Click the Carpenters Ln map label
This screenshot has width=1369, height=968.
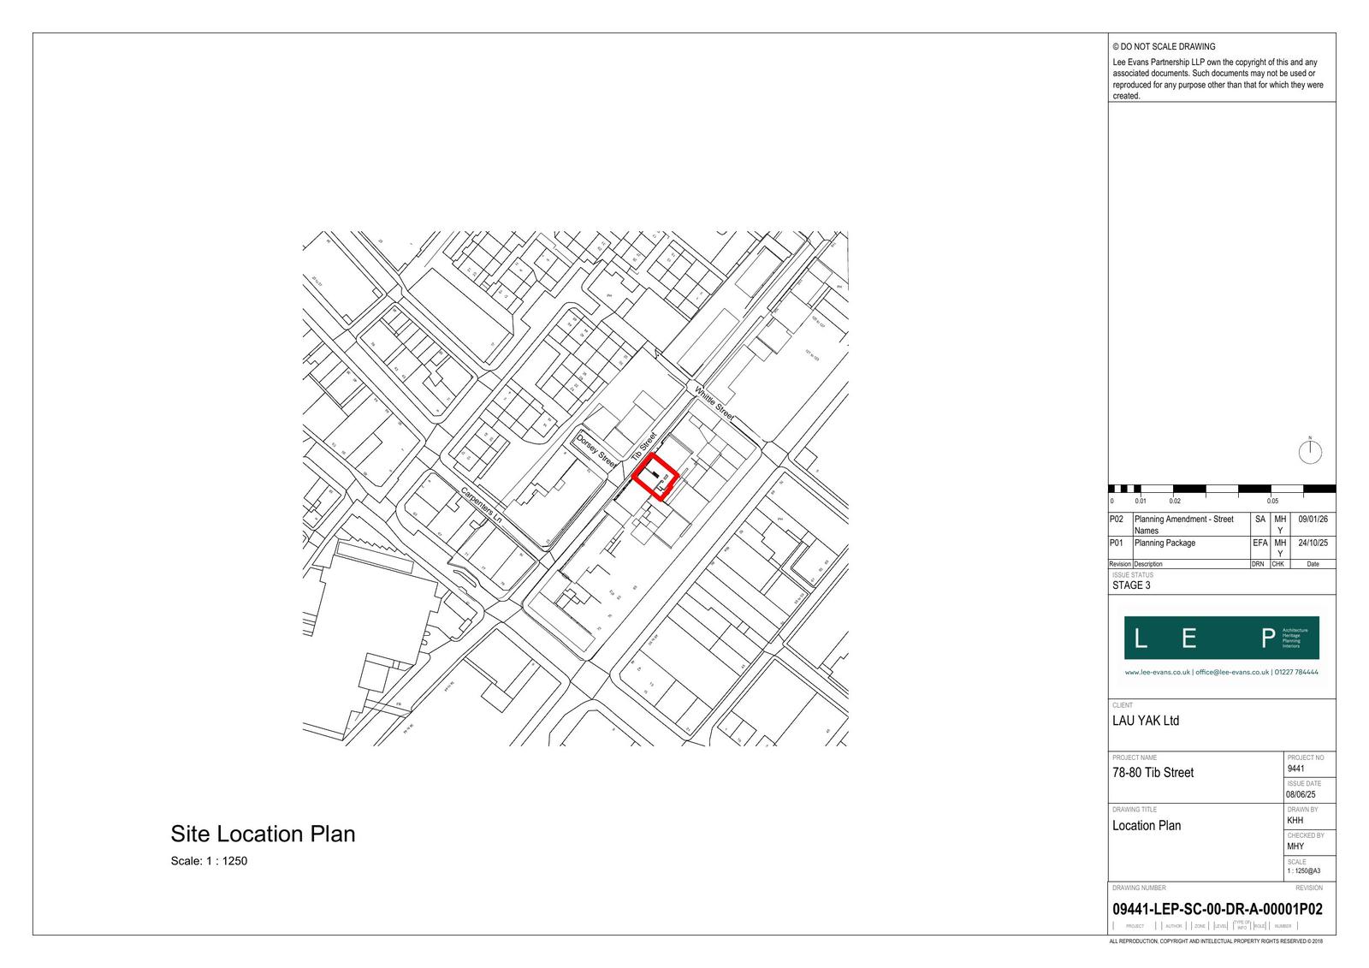pyautogui.click(x=480, y=506)
